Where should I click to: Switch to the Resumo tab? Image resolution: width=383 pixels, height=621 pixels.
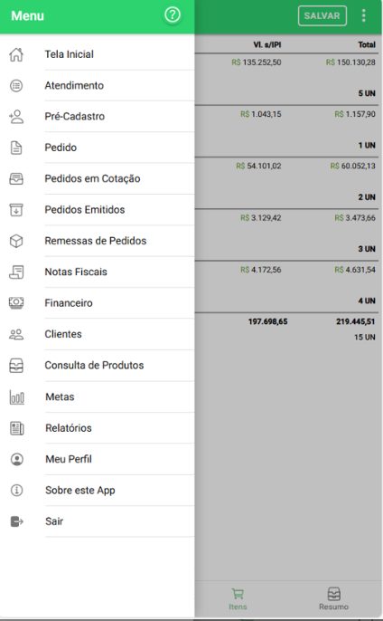pos(333,599)
